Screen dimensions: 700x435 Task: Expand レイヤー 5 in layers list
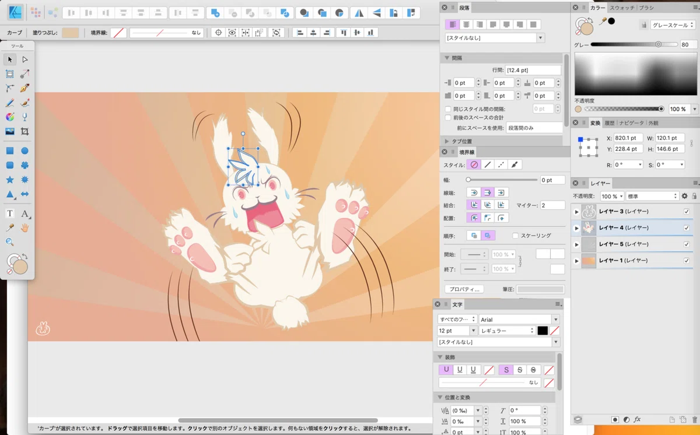pos(576,244)
